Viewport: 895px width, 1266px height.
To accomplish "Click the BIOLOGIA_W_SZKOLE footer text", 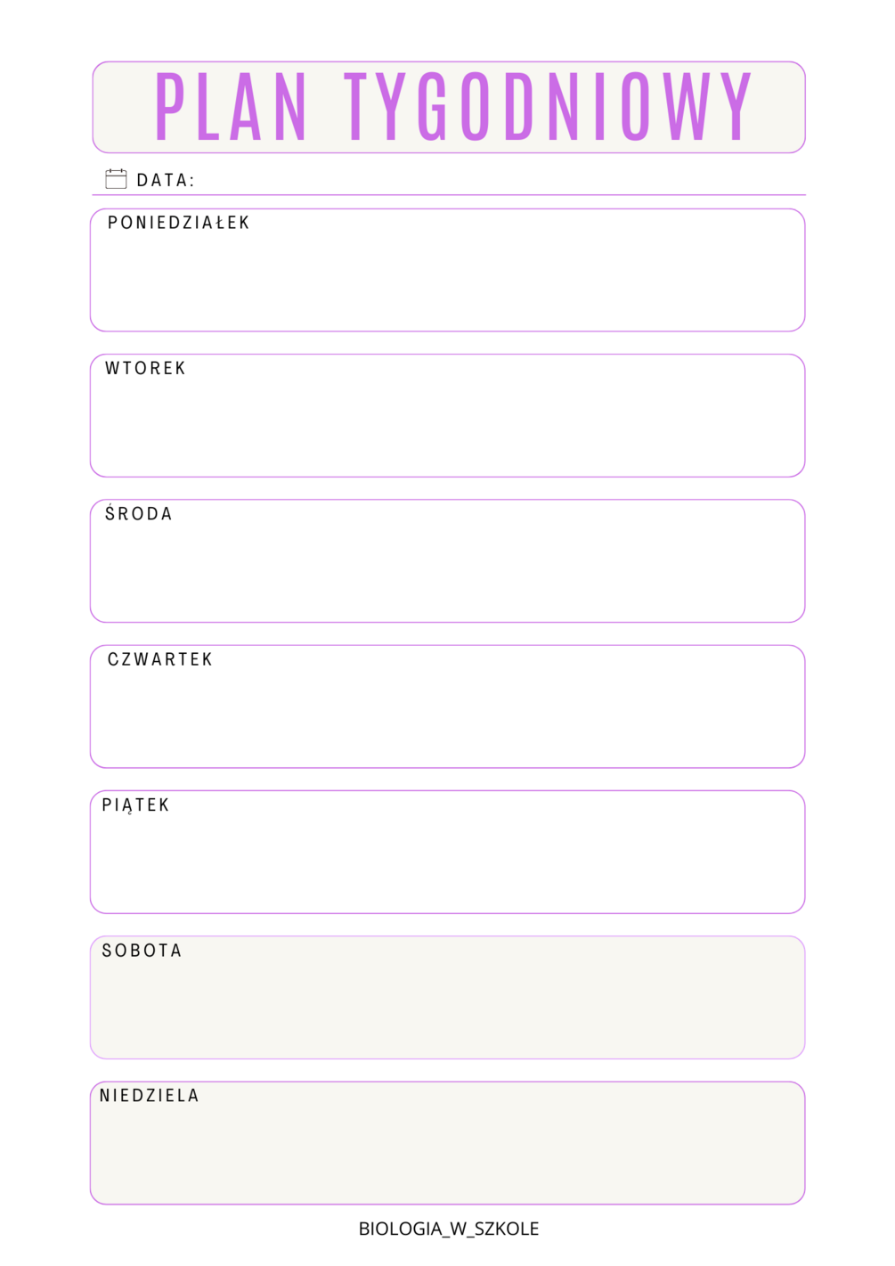I will point(449,1229).
